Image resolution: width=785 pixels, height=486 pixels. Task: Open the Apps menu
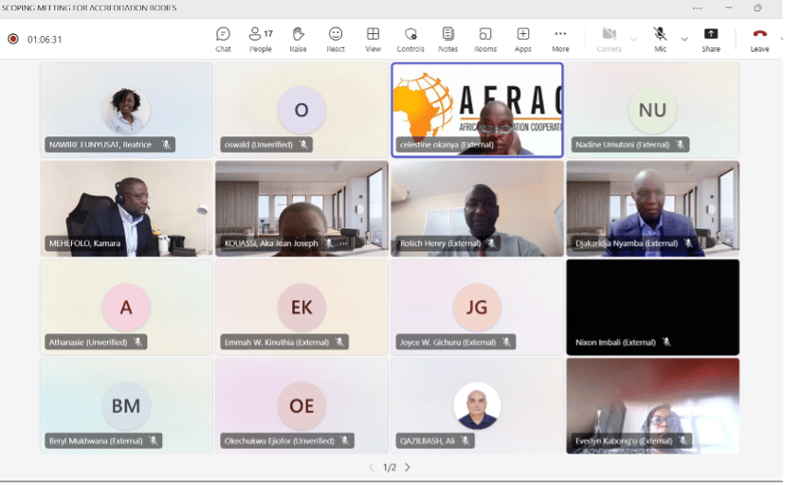pyautogui.click(x=522, y=39)
